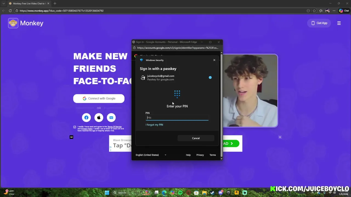This screenshot has width=351, height=197.
Task: Go back using browser back arrow
Action: coord(4,11)
